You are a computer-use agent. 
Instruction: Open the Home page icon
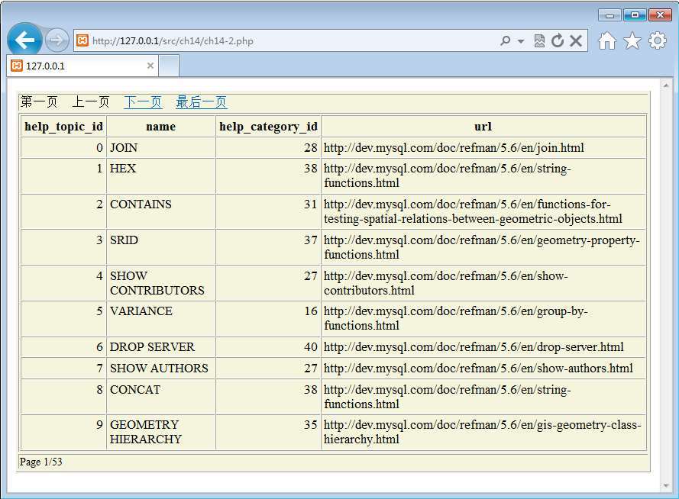point(606,40)
